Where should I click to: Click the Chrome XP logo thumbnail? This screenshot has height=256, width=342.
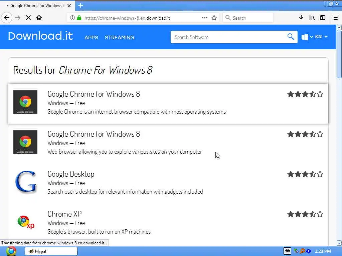pos(26,222)
